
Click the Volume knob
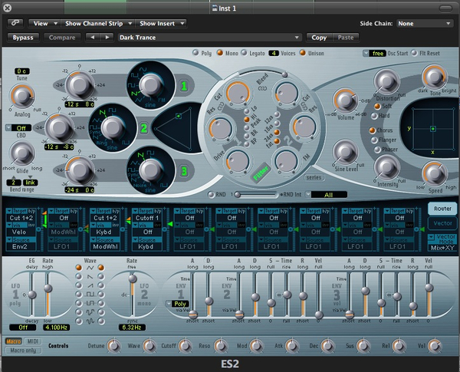pos(346,100)
